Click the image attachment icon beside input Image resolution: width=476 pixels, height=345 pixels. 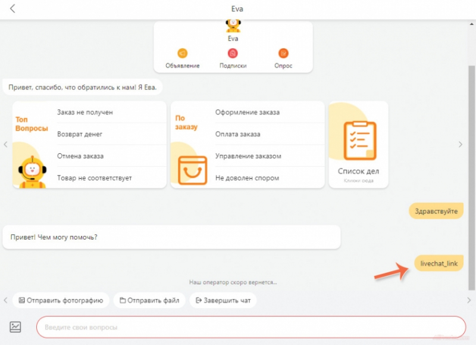[x=15, y=327]
